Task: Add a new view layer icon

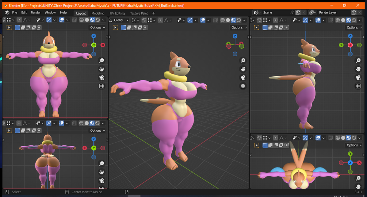Action: [354, 13]
